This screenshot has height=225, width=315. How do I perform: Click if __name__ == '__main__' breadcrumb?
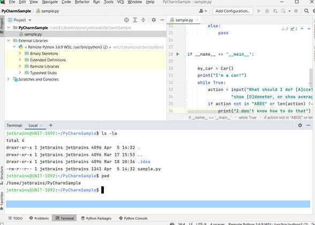209,118
